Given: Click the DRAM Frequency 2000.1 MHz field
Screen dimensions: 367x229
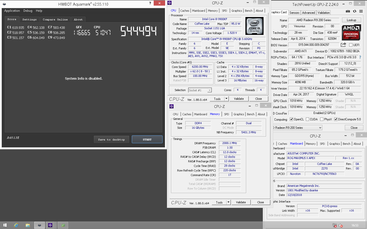Looking at the screenshot, I should pos(230,143).
